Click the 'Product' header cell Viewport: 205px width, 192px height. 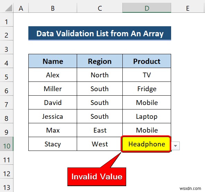[x=147, y=61]
